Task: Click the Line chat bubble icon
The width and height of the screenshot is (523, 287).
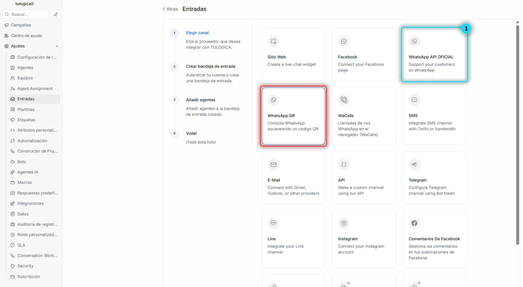Action: 273,223
